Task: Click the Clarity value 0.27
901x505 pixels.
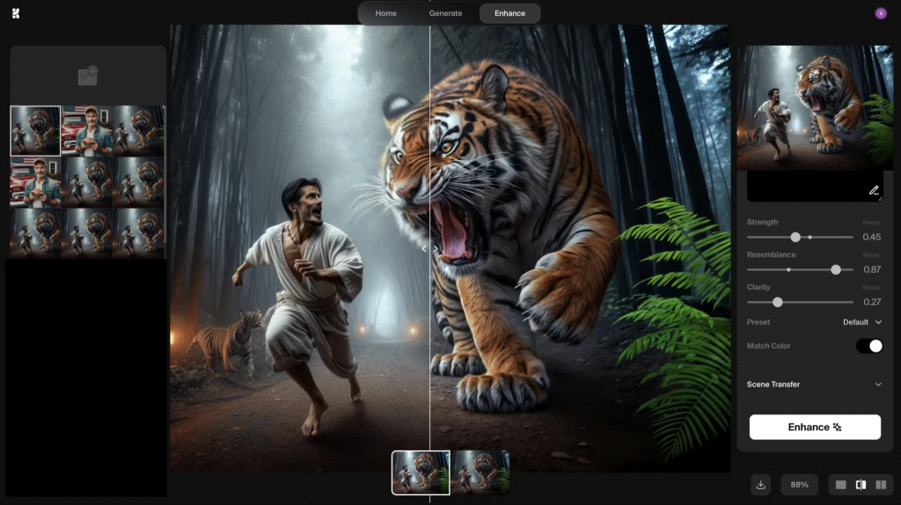Action: [871, 302]
